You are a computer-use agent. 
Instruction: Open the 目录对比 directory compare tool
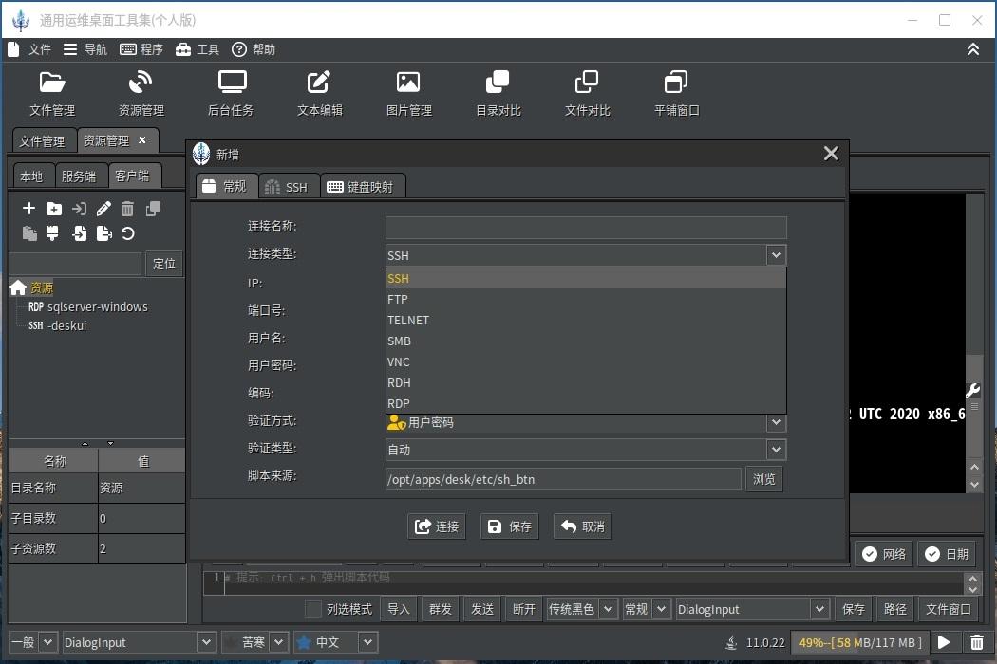pyautogui.click(x=498, y=93)
